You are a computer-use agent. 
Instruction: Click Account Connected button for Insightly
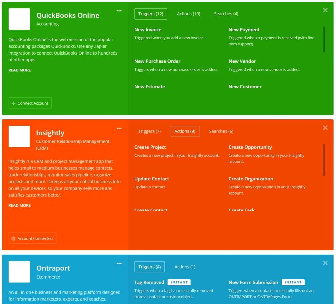tap(32, 238)
